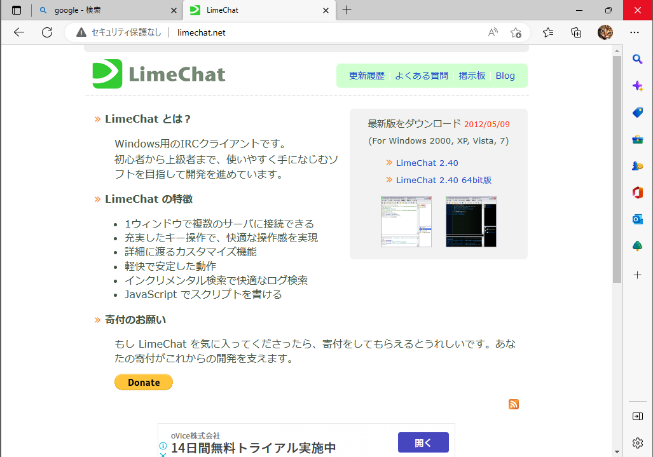The image size is (653, 457).
Task: Open the Collections icon in the toolbar
Action: coord(575,32)
